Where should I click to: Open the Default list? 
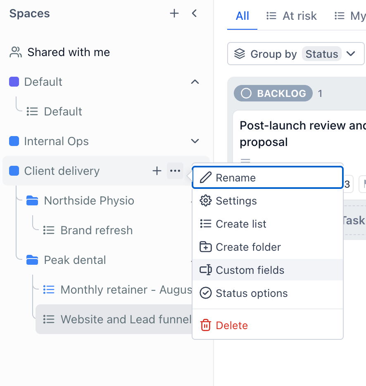(63, 111)
